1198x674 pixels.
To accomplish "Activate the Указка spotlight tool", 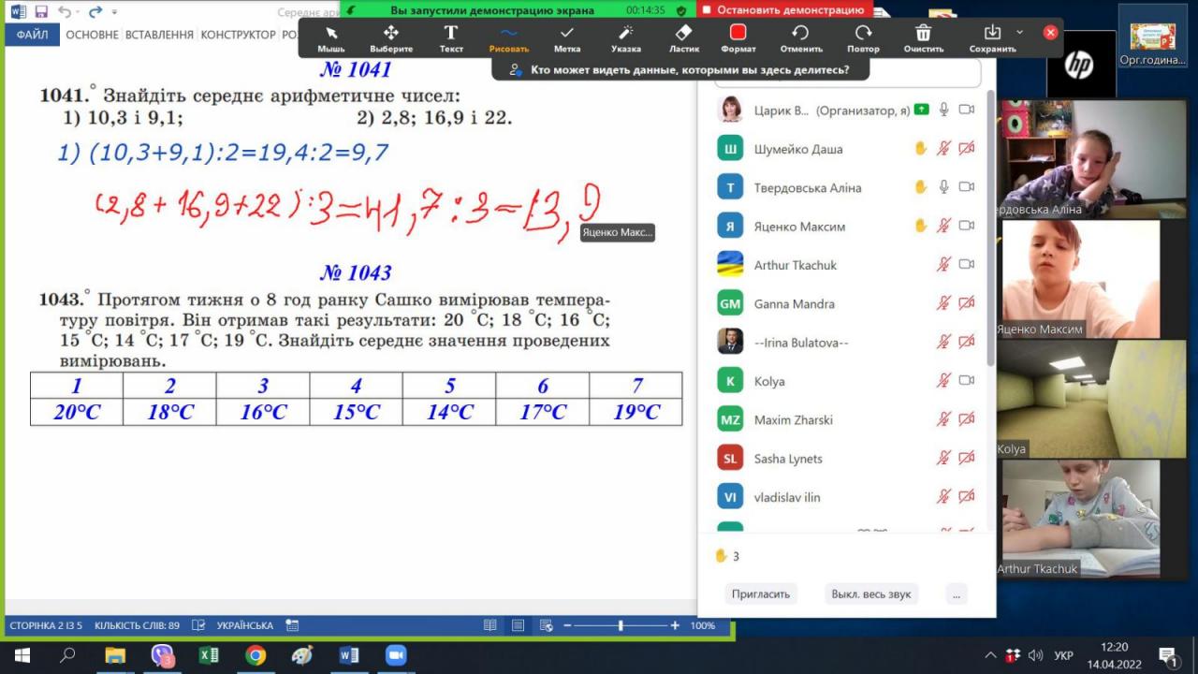I will pos(626,38).
